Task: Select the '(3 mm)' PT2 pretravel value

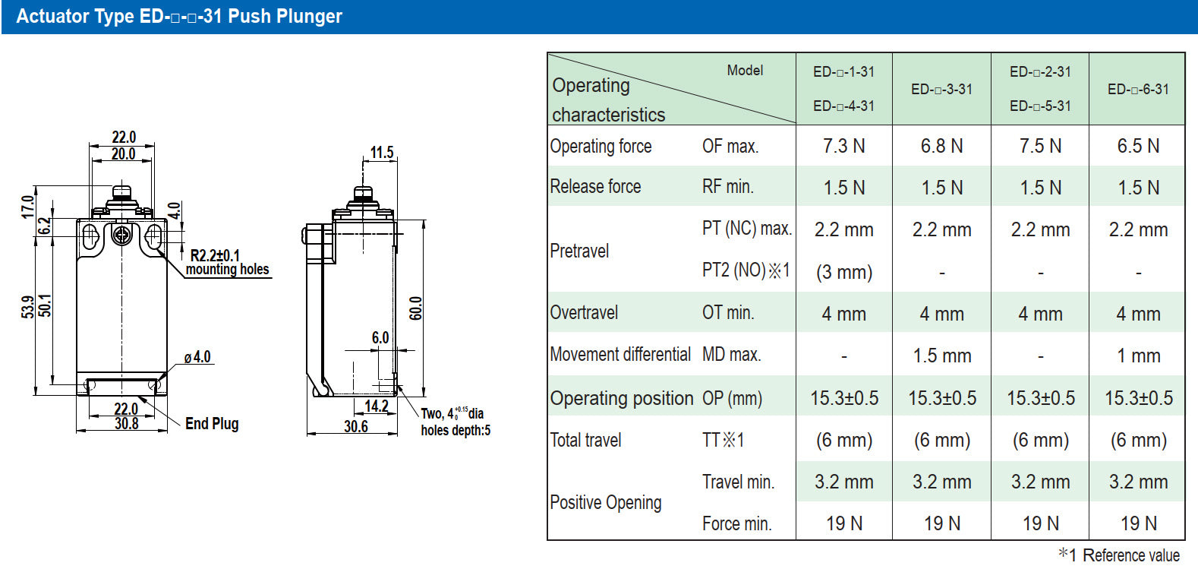Action: coord(843,272)
